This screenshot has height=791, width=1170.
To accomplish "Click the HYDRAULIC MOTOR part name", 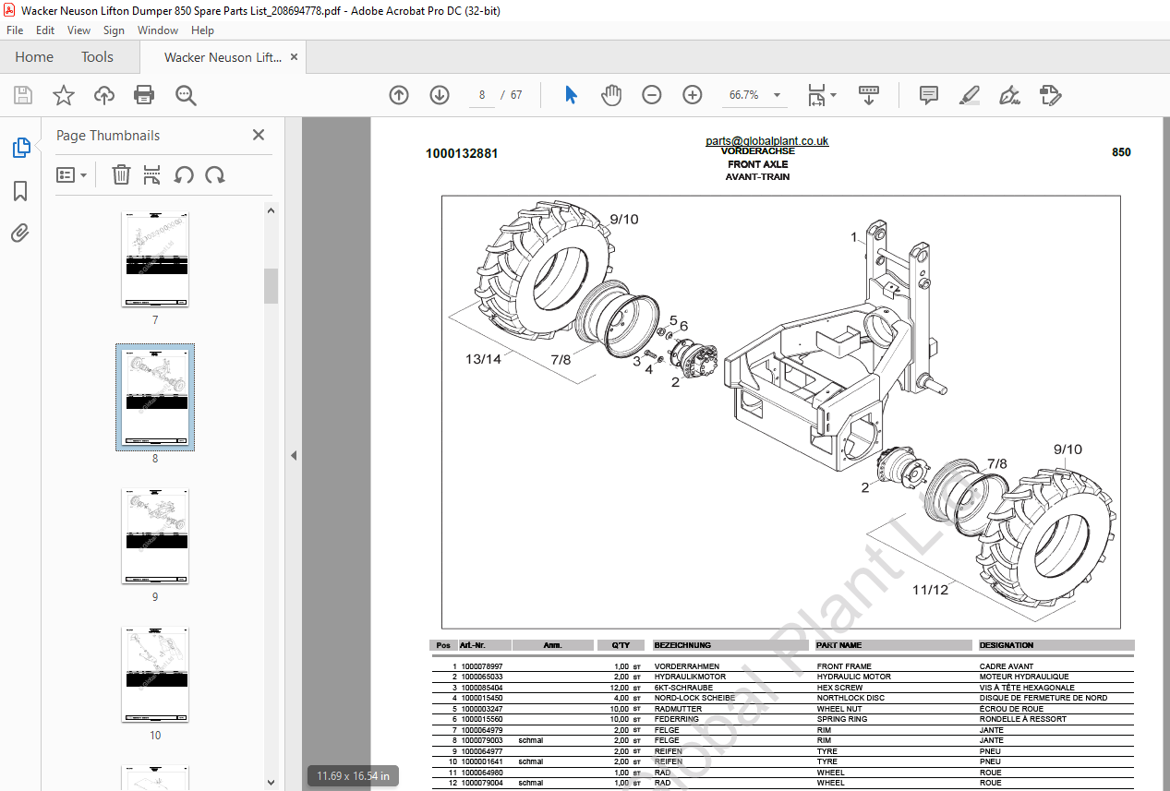I will pos(854,677).
